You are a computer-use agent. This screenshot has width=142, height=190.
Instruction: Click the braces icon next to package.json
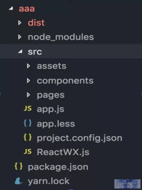(18, 166)
